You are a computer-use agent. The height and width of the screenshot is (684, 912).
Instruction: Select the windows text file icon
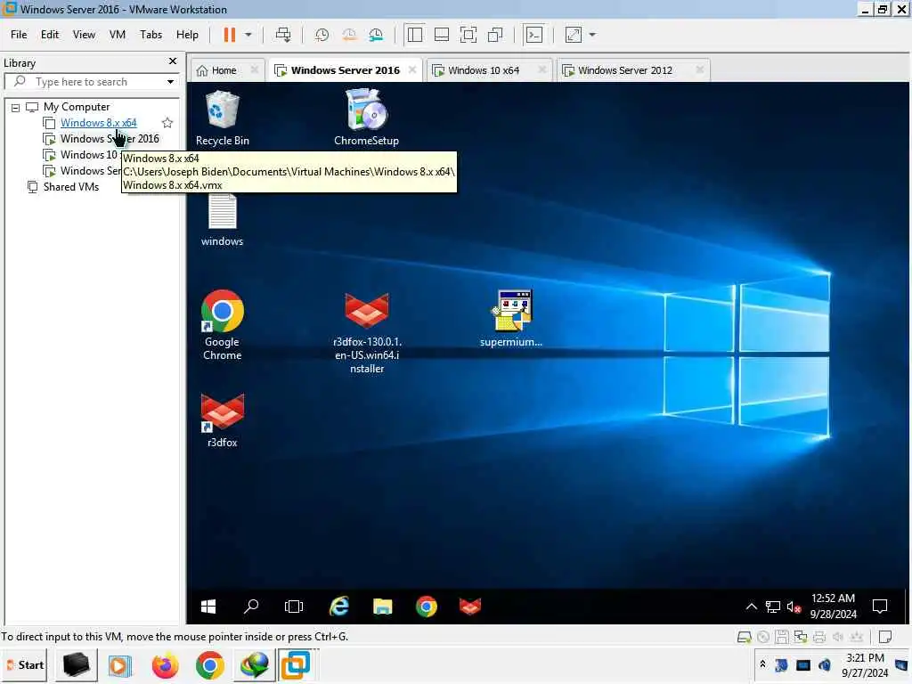(222, 220)
